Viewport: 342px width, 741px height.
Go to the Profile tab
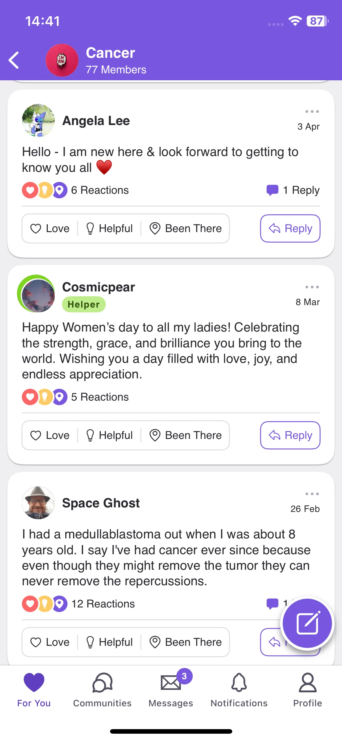click(308, 690)
